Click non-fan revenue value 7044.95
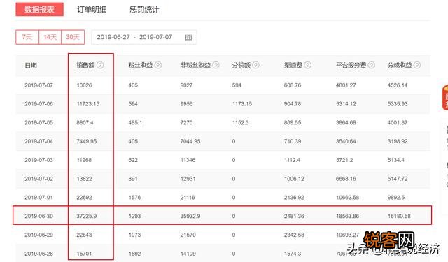This screenshot has height=262, width=448. click(x=190, y=141)
